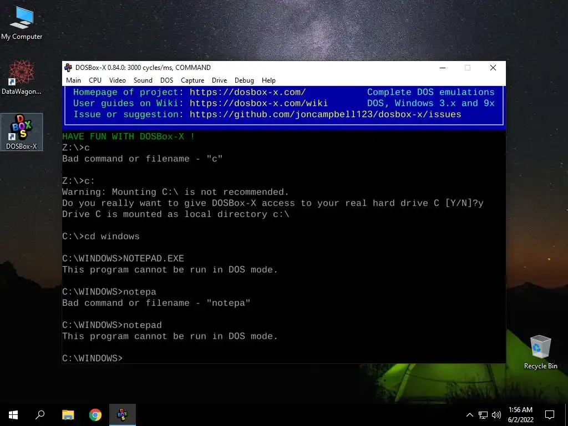568x426 pixels.
Task: Open the Drive menu
Action: 220,80
